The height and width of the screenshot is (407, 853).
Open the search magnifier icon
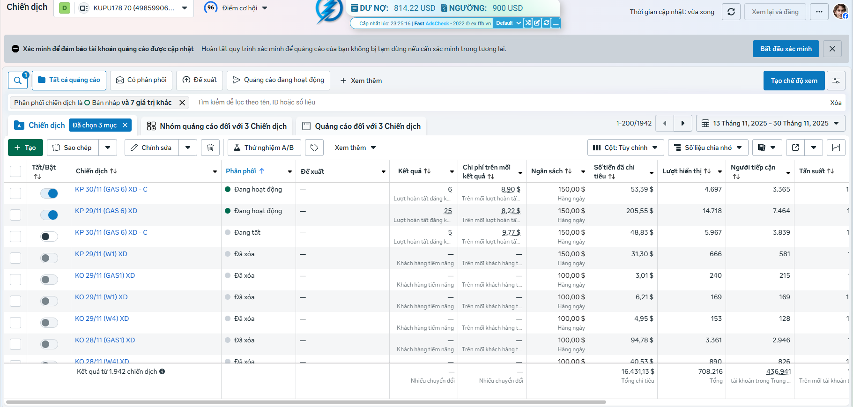[x=18, y=80]
